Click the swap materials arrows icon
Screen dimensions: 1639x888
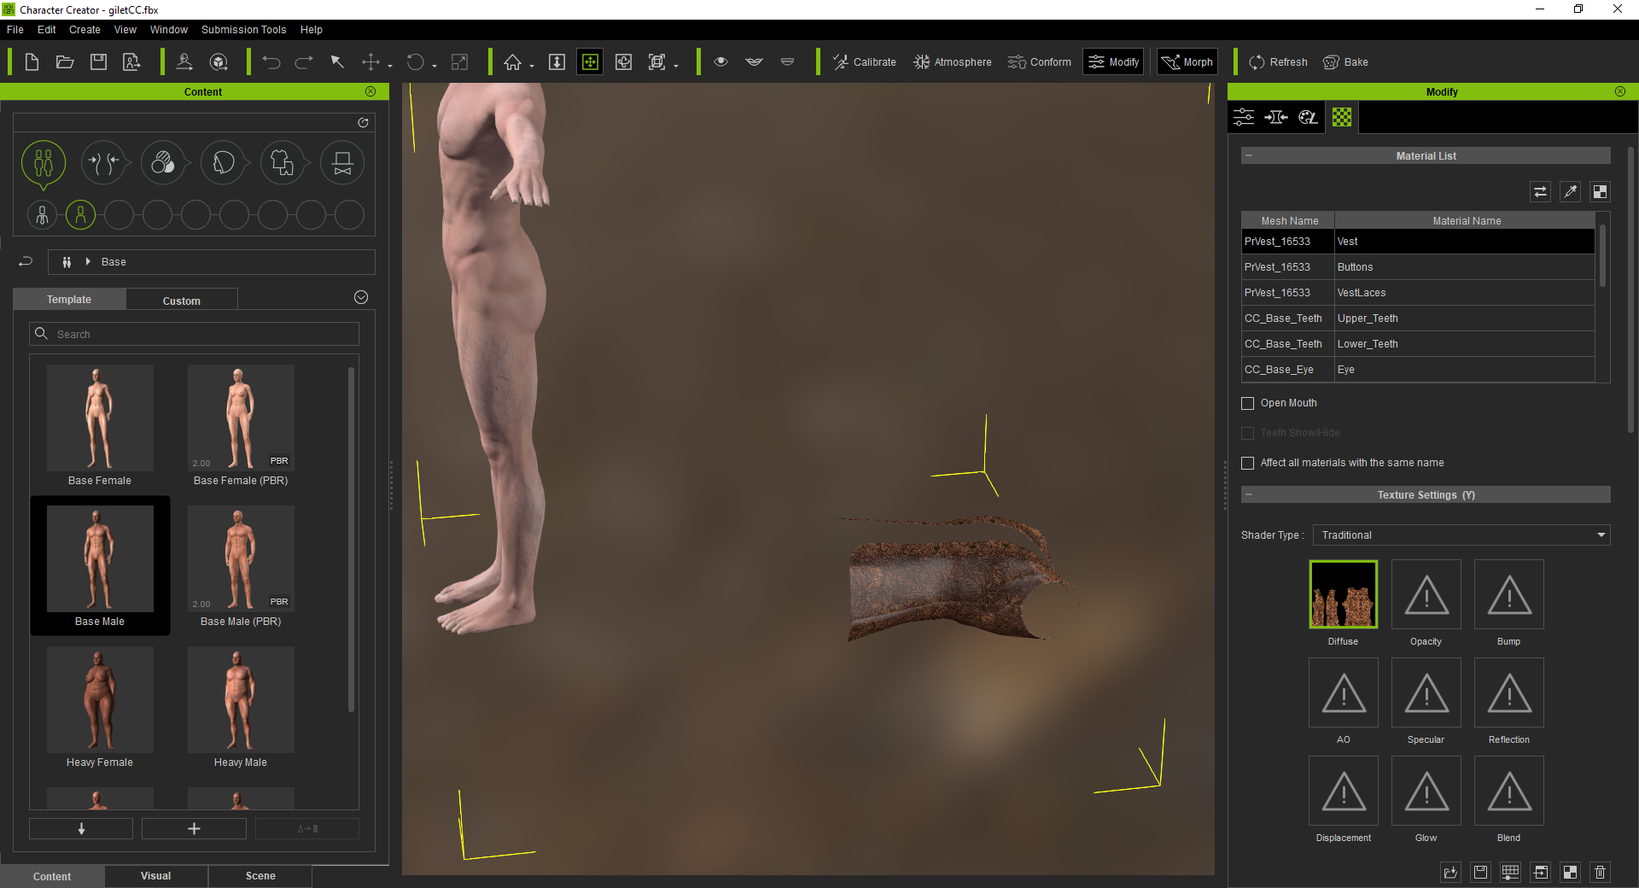click(1540, 192)
